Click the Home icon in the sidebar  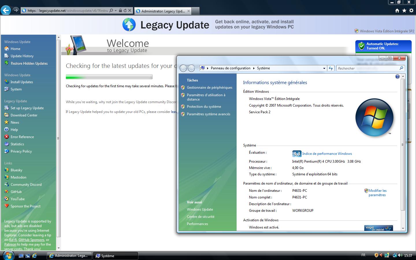tap(7, 49)
